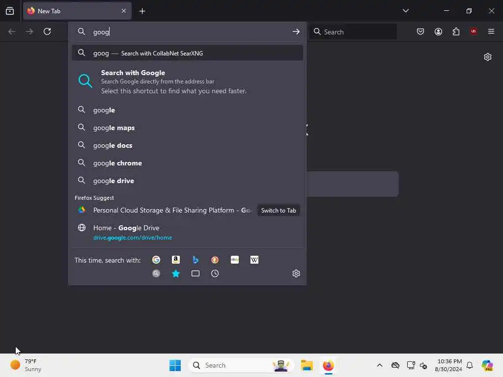Viewport: 503px width, 377px height.
Task: Search this time with Amazon icon
Action: tap(176, 260)
